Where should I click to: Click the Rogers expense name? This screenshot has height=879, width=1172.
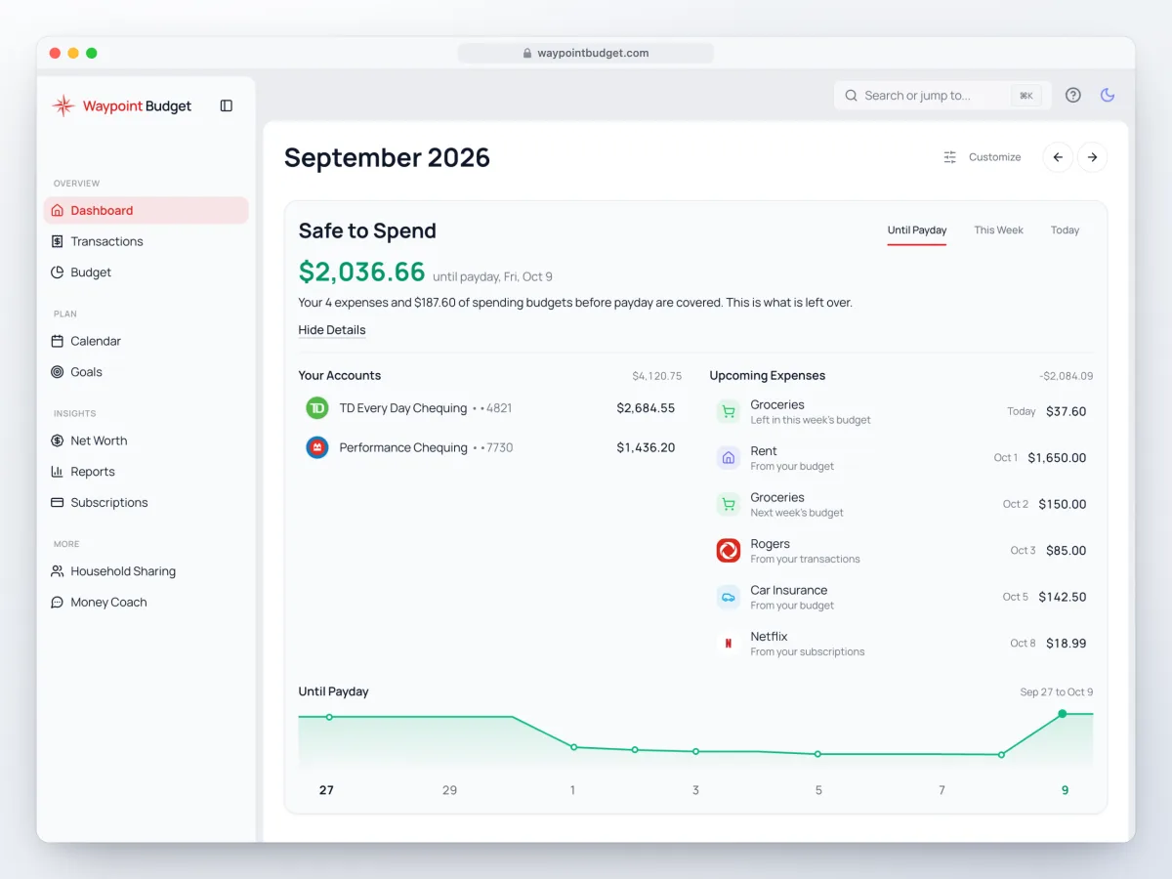pyautogui.click(x=771, y=544)
